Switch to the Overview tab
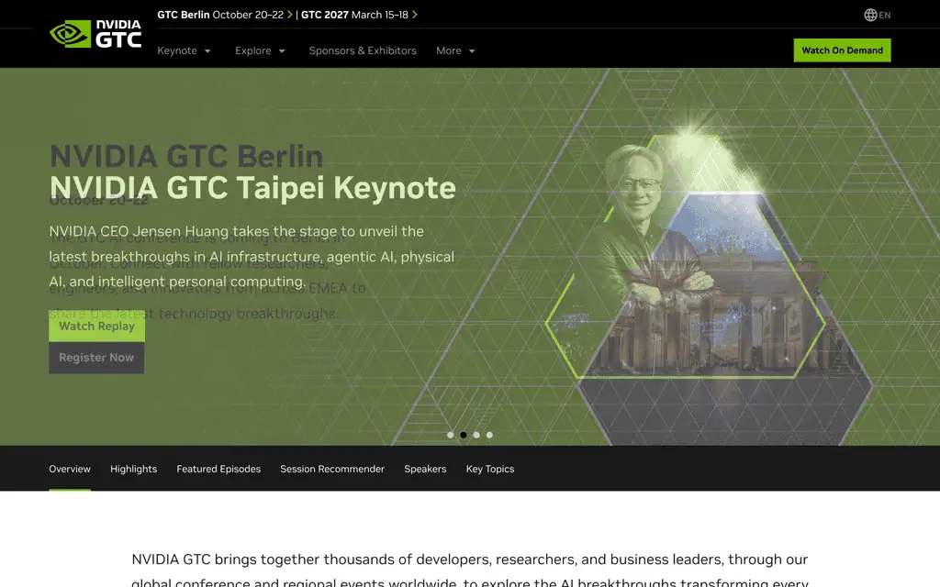 (70, 469)
